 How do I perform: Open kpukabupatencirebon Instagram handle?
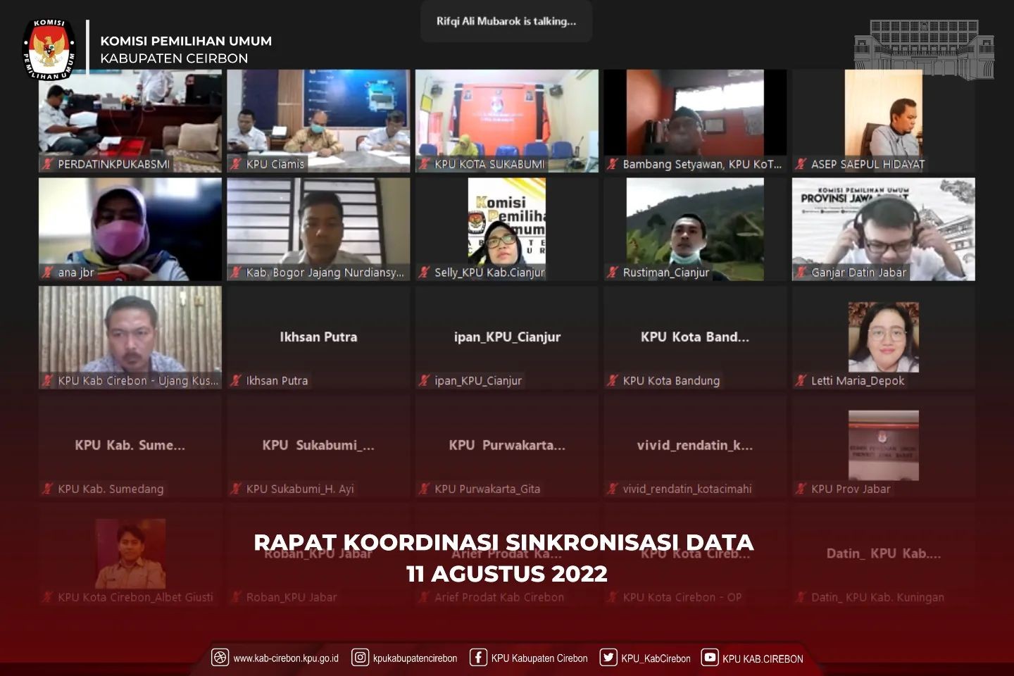(415, 658)
